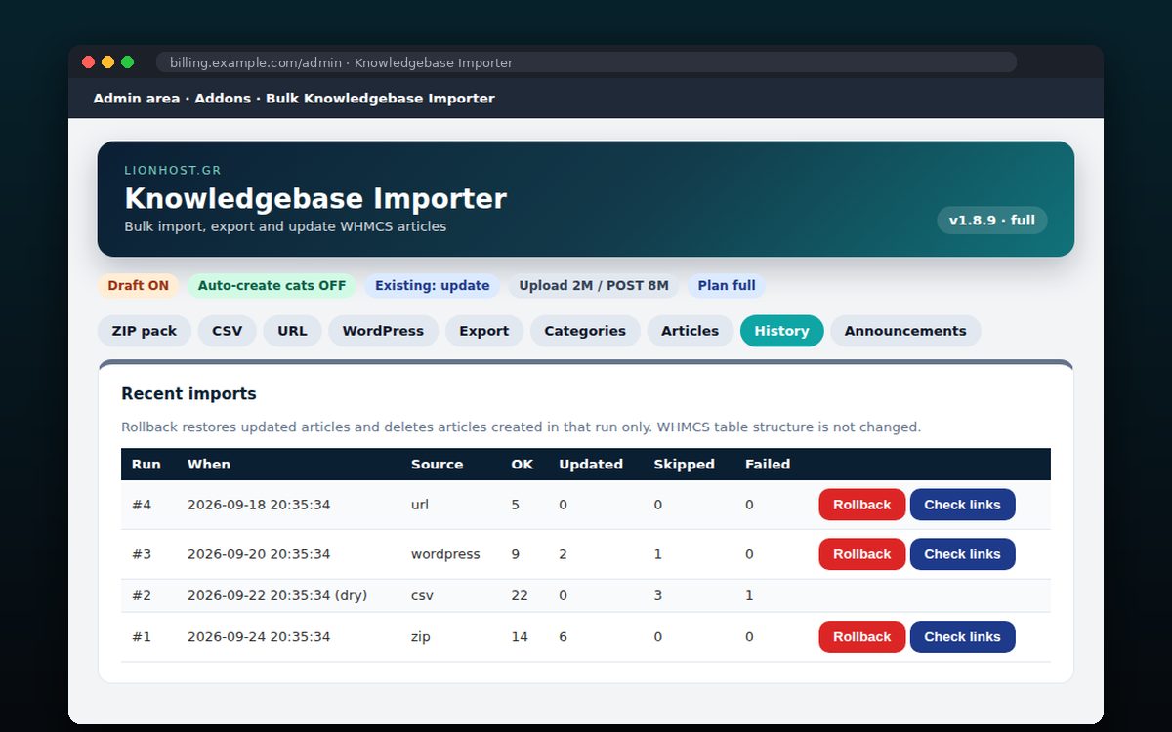
Task: Click the browser address bar
Action: point(586,62)
